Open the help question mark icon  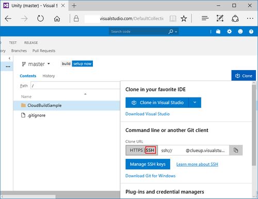[251, 31]
